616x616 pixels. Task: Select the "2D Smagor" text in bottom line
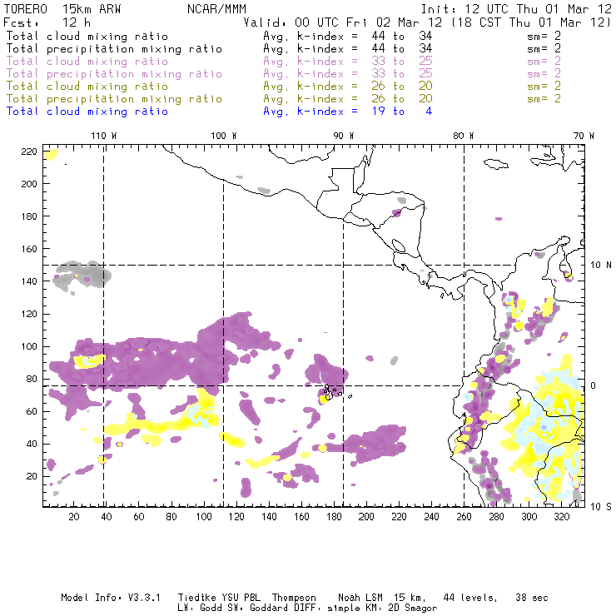(413, 609)
